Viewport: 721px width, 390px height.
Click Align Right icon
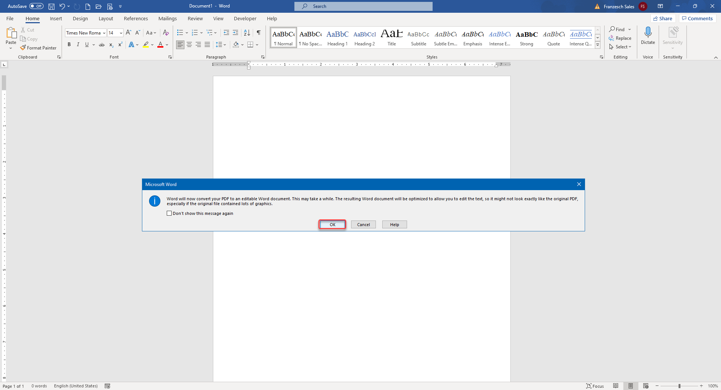point(198,45)
